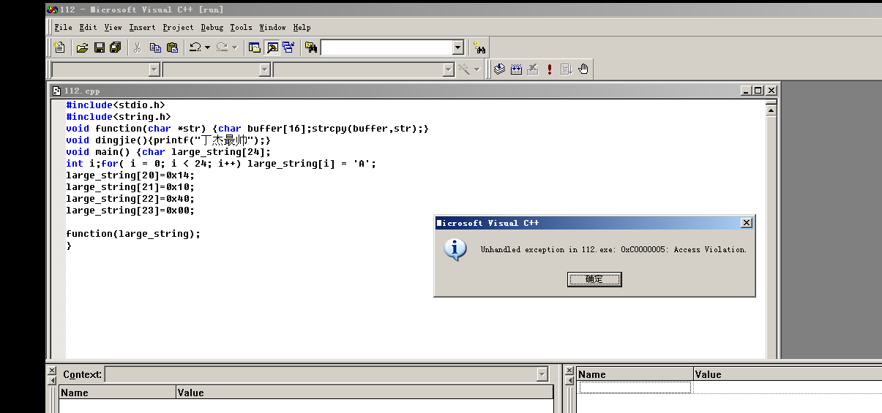
Task: Maximize the 112.cpp editor window
Action: tap(758, 91)
